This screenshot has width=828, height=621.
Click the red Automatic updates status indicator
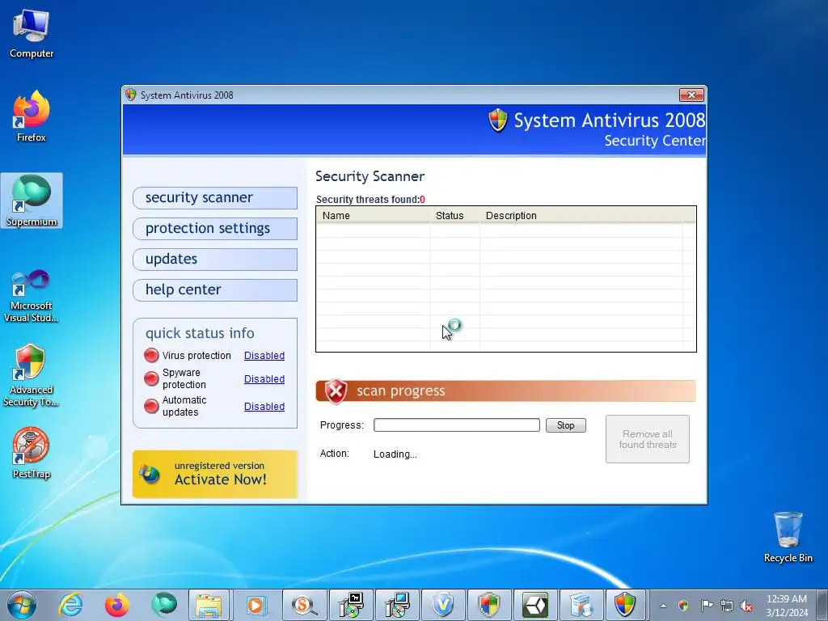coord(151,406)
